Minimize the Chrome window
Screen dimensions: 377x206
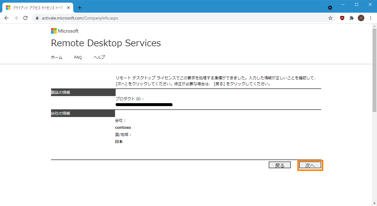coord(343,4)
